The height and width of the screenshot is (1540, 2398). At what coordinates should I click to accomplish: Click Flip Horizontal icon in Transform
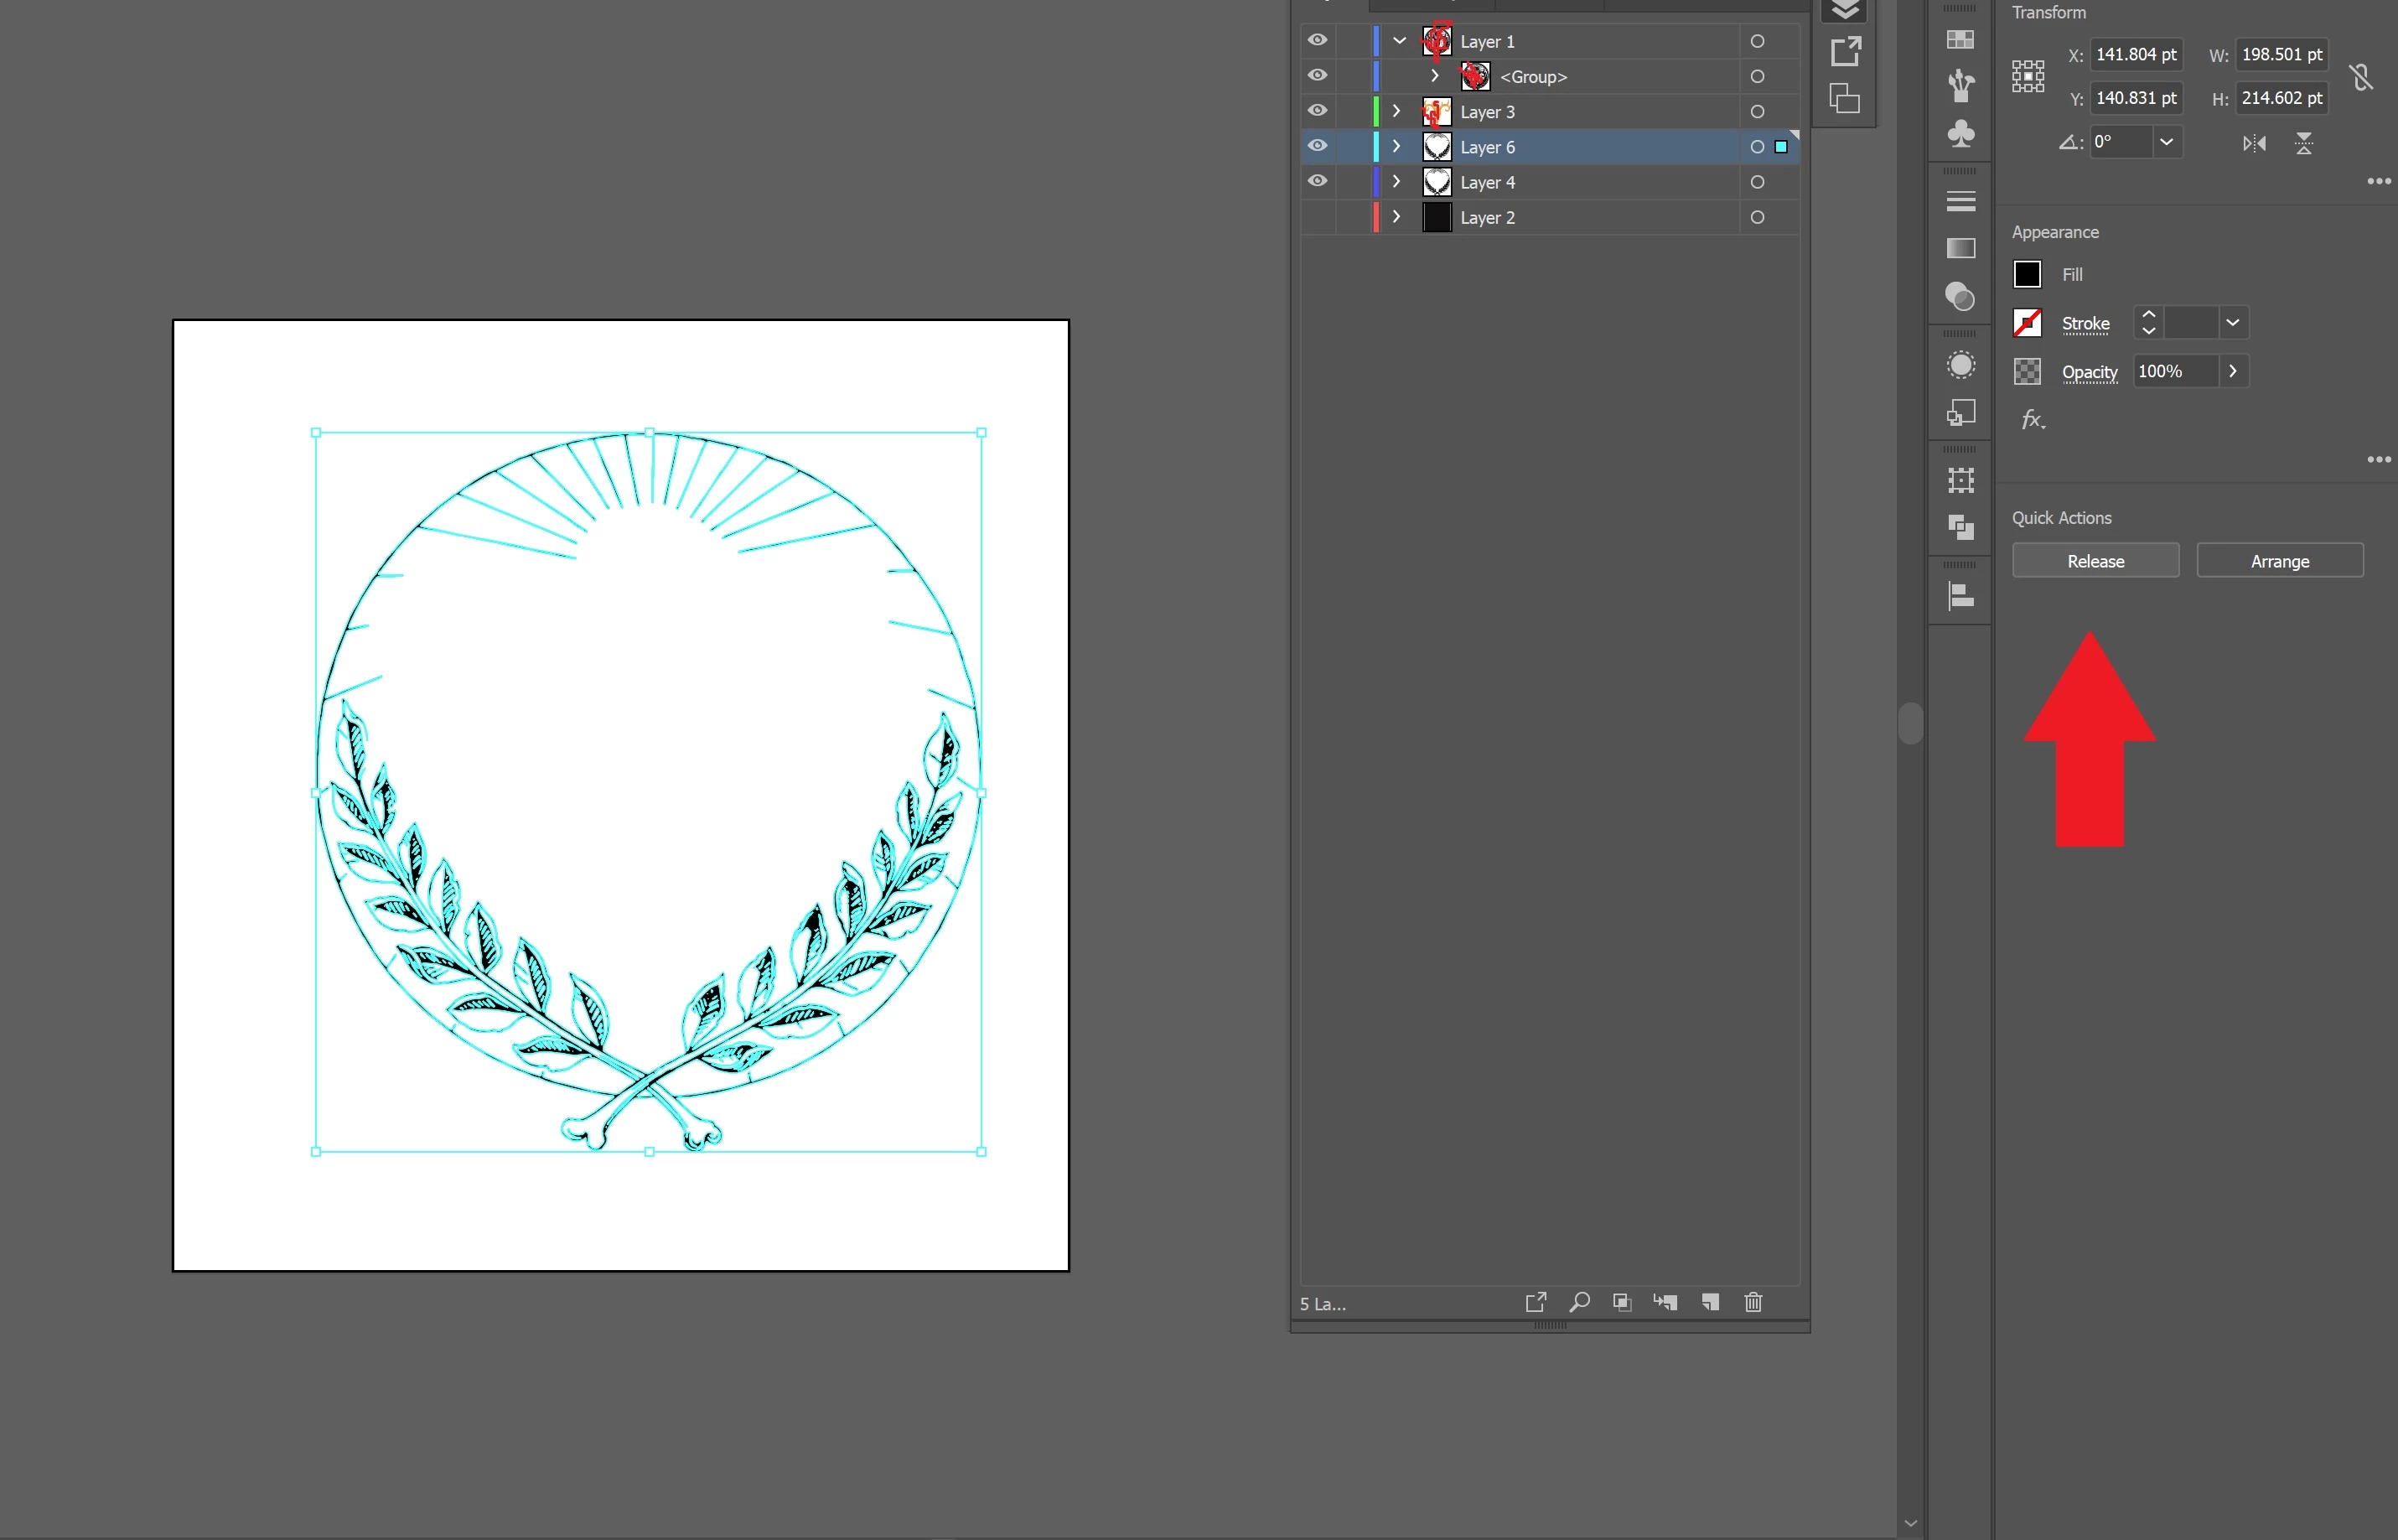2253,143
